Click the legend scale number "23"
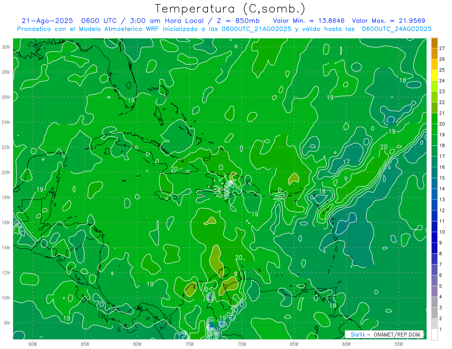The height and width of the screenshot is (349, 452). pos(442,91)
